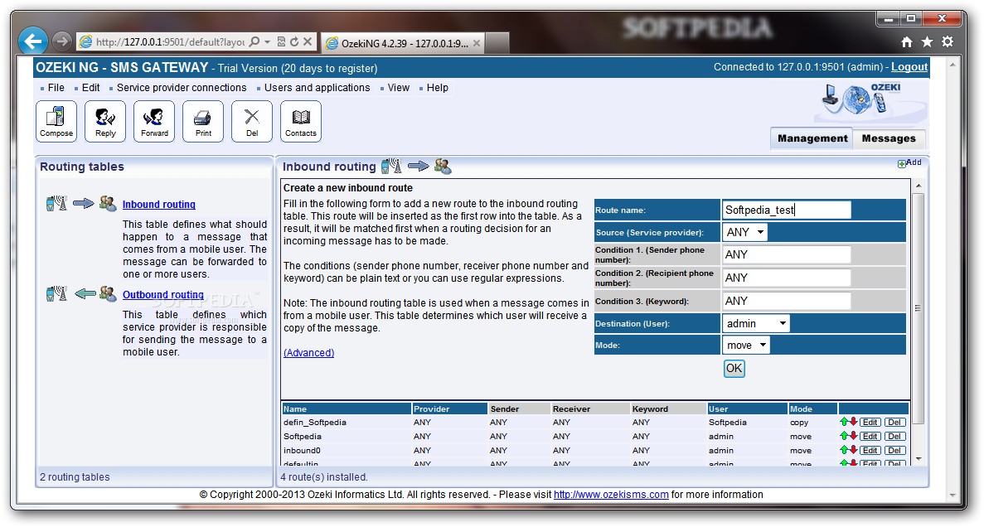Click the OK button
The width and height of the screenshot is (984, 527).
734,368
